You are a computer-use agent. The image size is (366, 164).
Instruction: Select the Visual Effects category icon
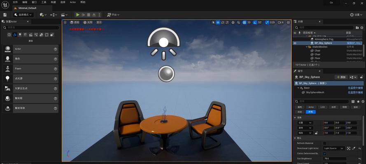point(36,35)
